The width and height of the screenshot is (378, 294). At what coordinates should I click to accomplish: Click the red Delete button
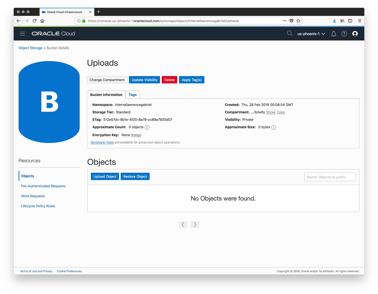pyautogui.click(x=169, y=80)
